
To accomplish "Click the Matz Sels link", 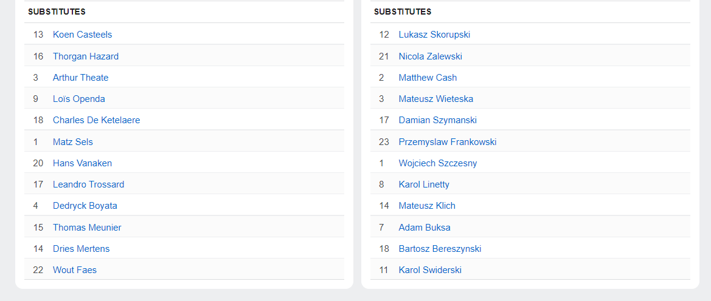I will tap(73, 142).
